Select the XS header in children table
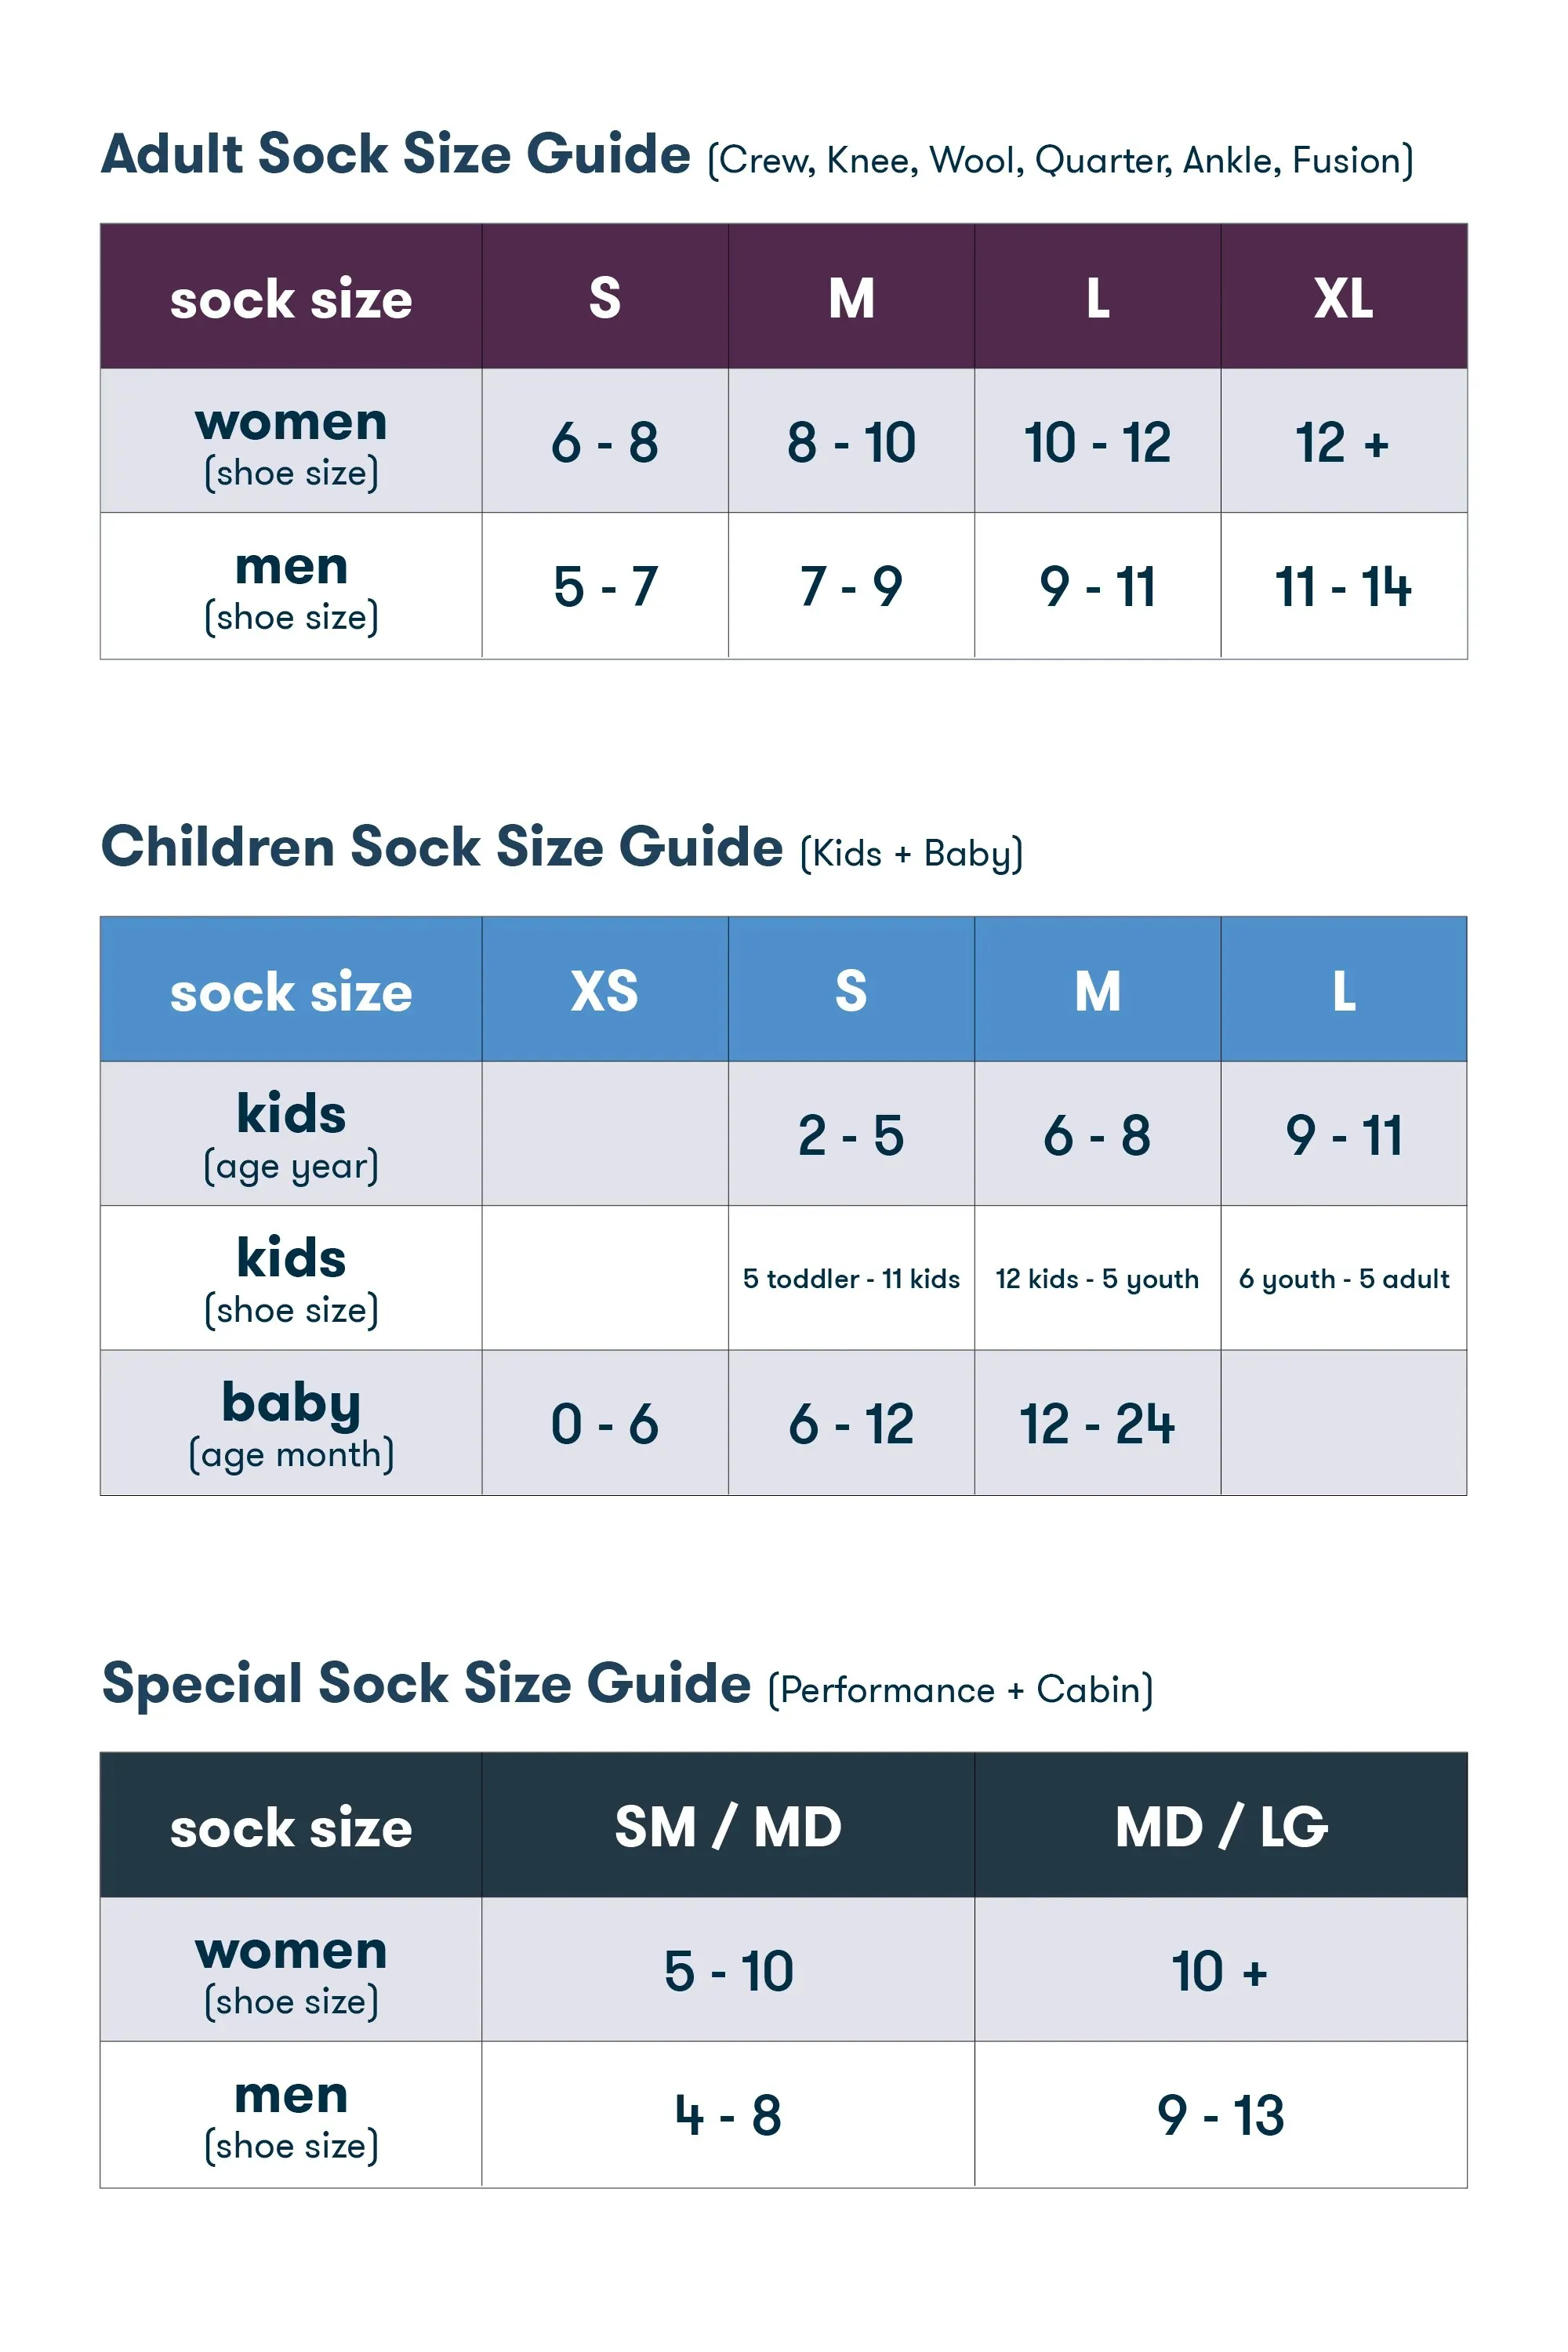Screen dimensions: 1568x2352 pyautogui.click(x=605, y=991)
